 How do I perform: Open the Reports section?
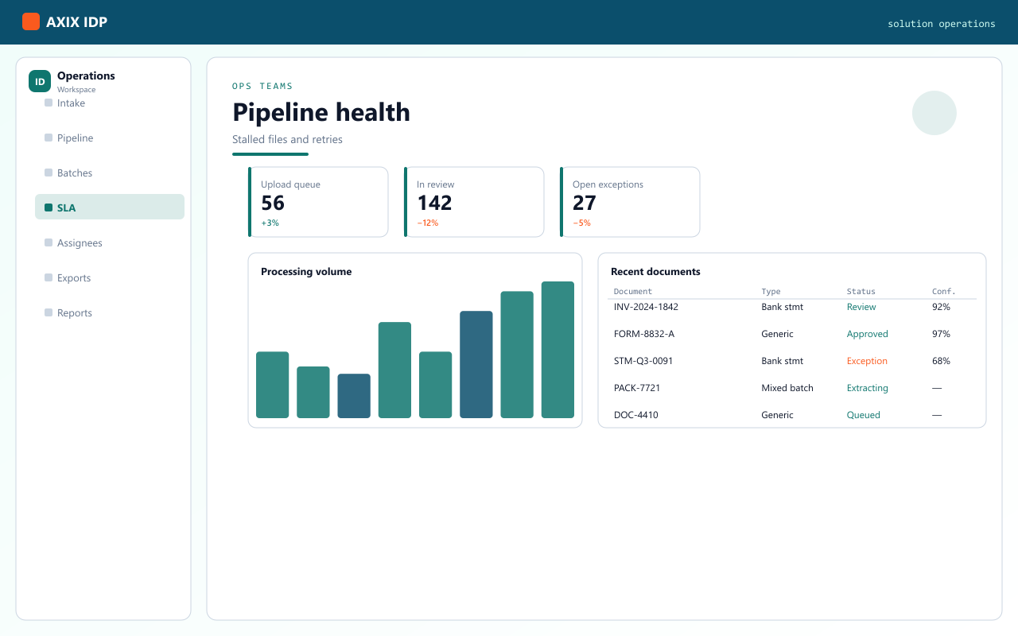(x=110, y=313)
